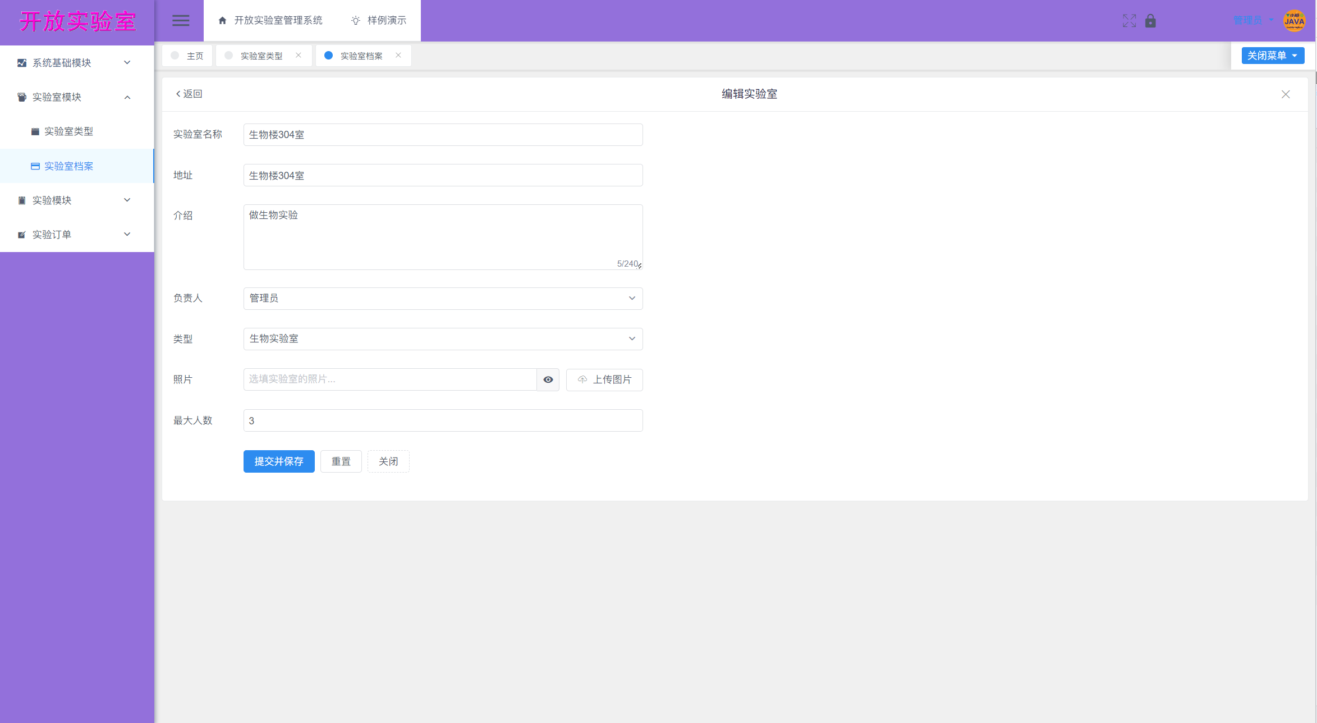The width and height of the screenshot is (1317, 723).
Task: Switch to the 实验室类型 tab
Action: click(264, 56)
